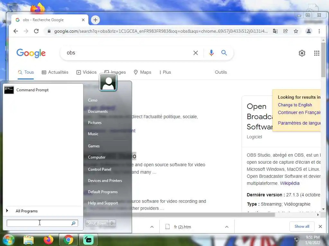Open Default Programs from Start menu
Screen dimensions: 329x246
(x=102, y=192)
